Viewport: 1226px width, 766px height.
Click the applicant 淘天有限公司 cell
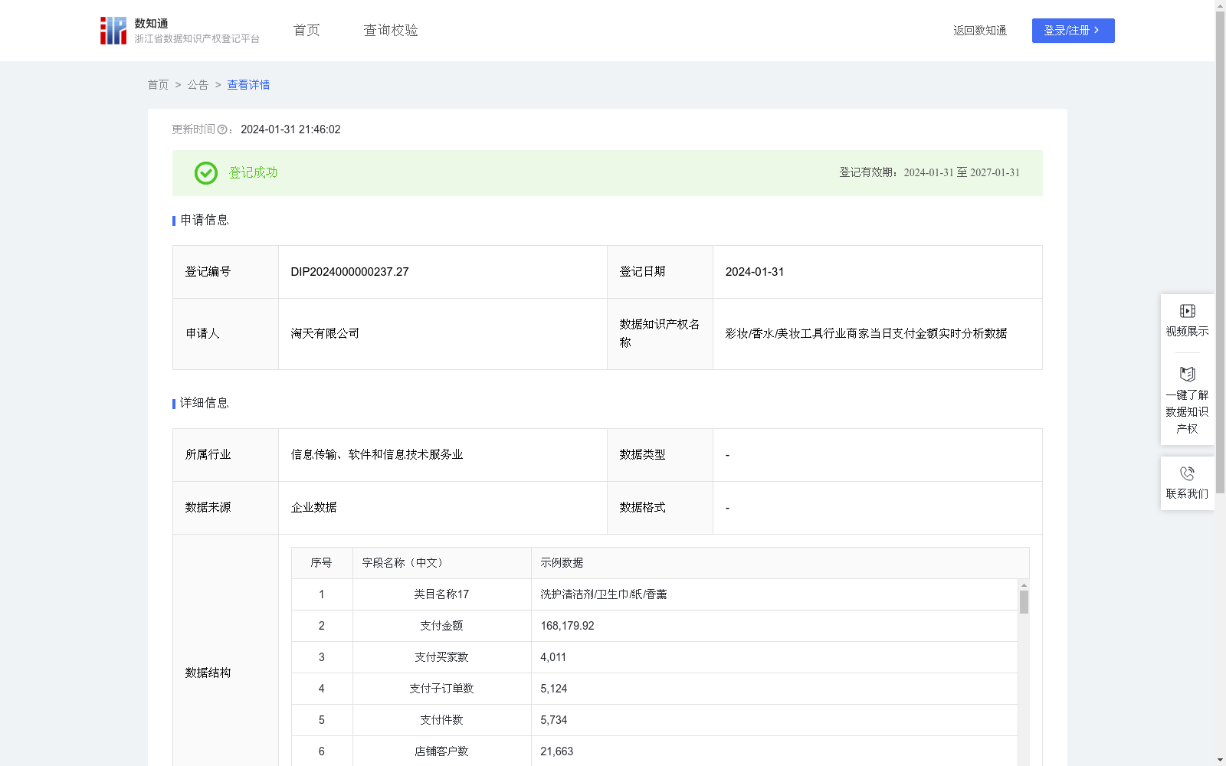tap(325, 333)
